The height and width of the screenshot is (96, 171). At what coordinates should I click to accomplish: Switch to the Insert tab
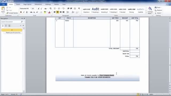tap(18, 4)
